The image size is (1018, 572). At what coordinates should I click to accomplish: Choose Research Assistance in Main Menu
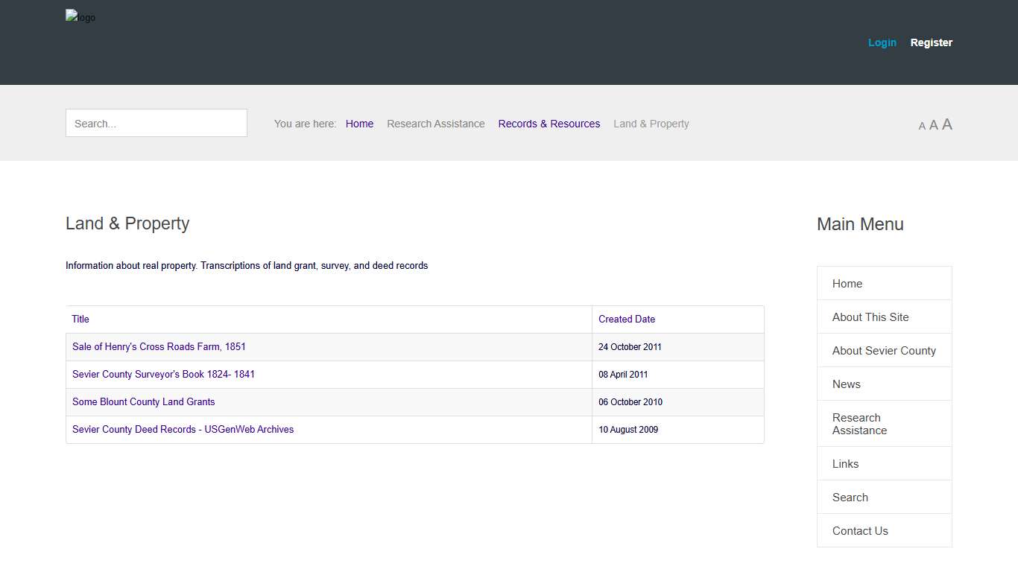pos(859,424)
